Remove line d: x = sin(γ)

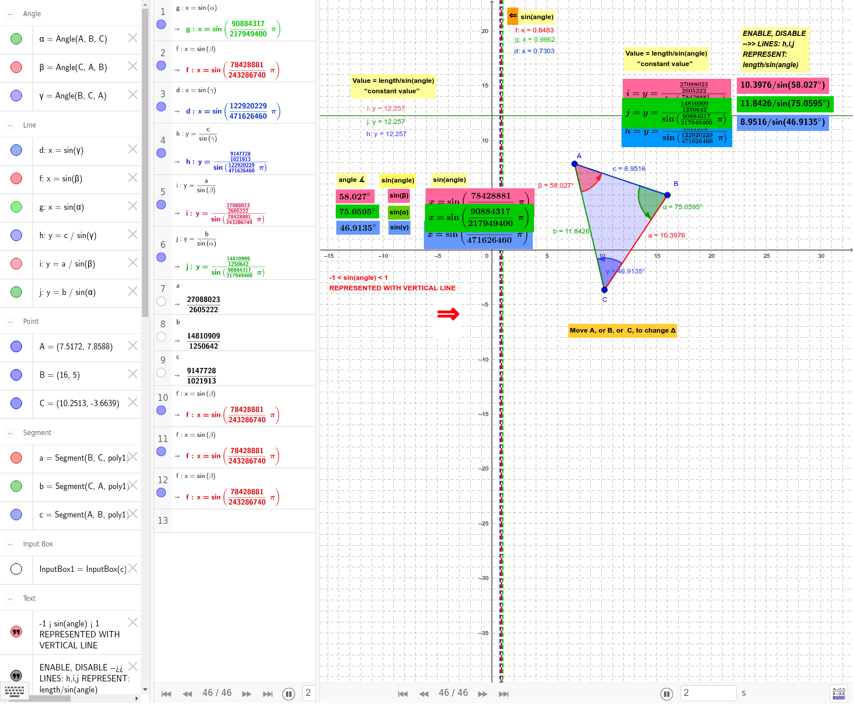[x=133, y=149]
